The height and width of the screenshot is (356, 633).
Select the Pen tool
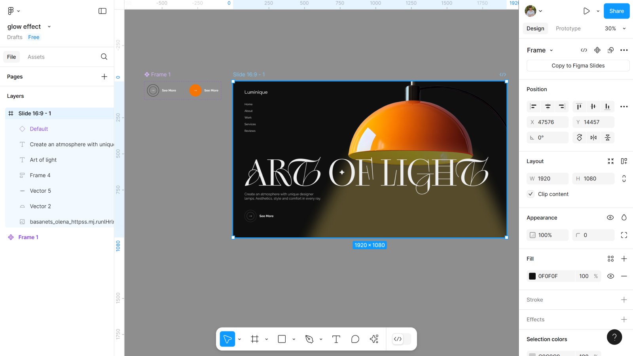click(309, 339)
